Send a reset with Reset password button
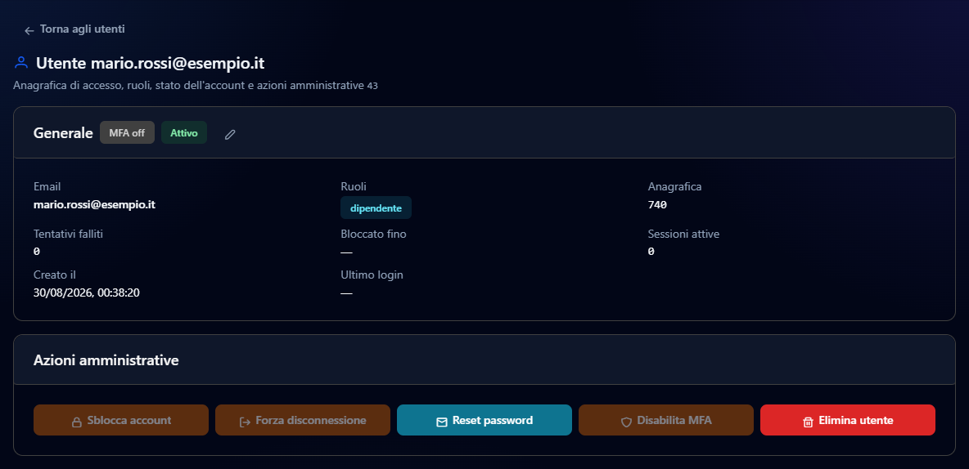This screenshot has height=469, width=969. pos(484,420)
